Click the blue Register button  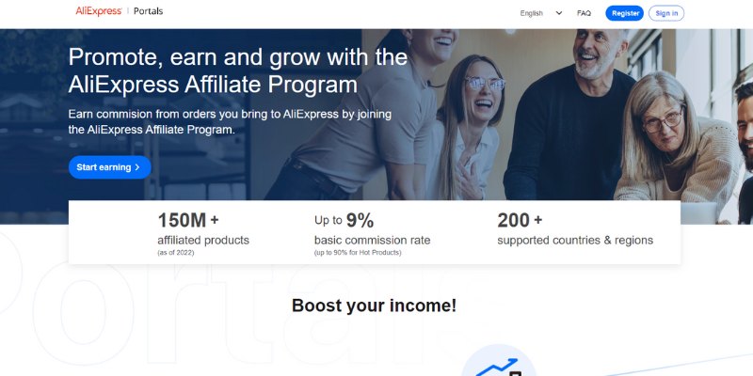click(624, 13)
